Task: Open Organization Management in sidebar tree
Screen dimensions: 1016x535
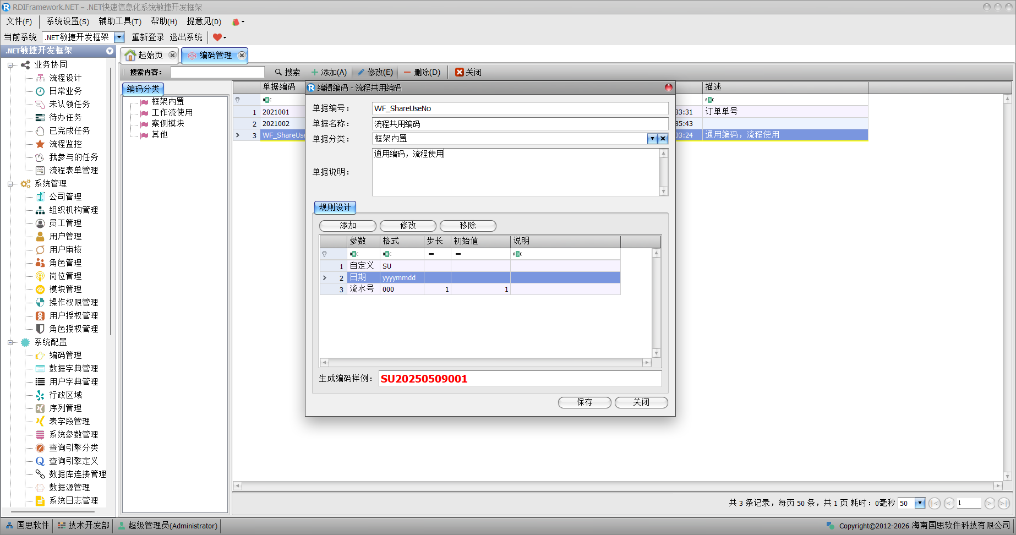Action: (73, 210)
